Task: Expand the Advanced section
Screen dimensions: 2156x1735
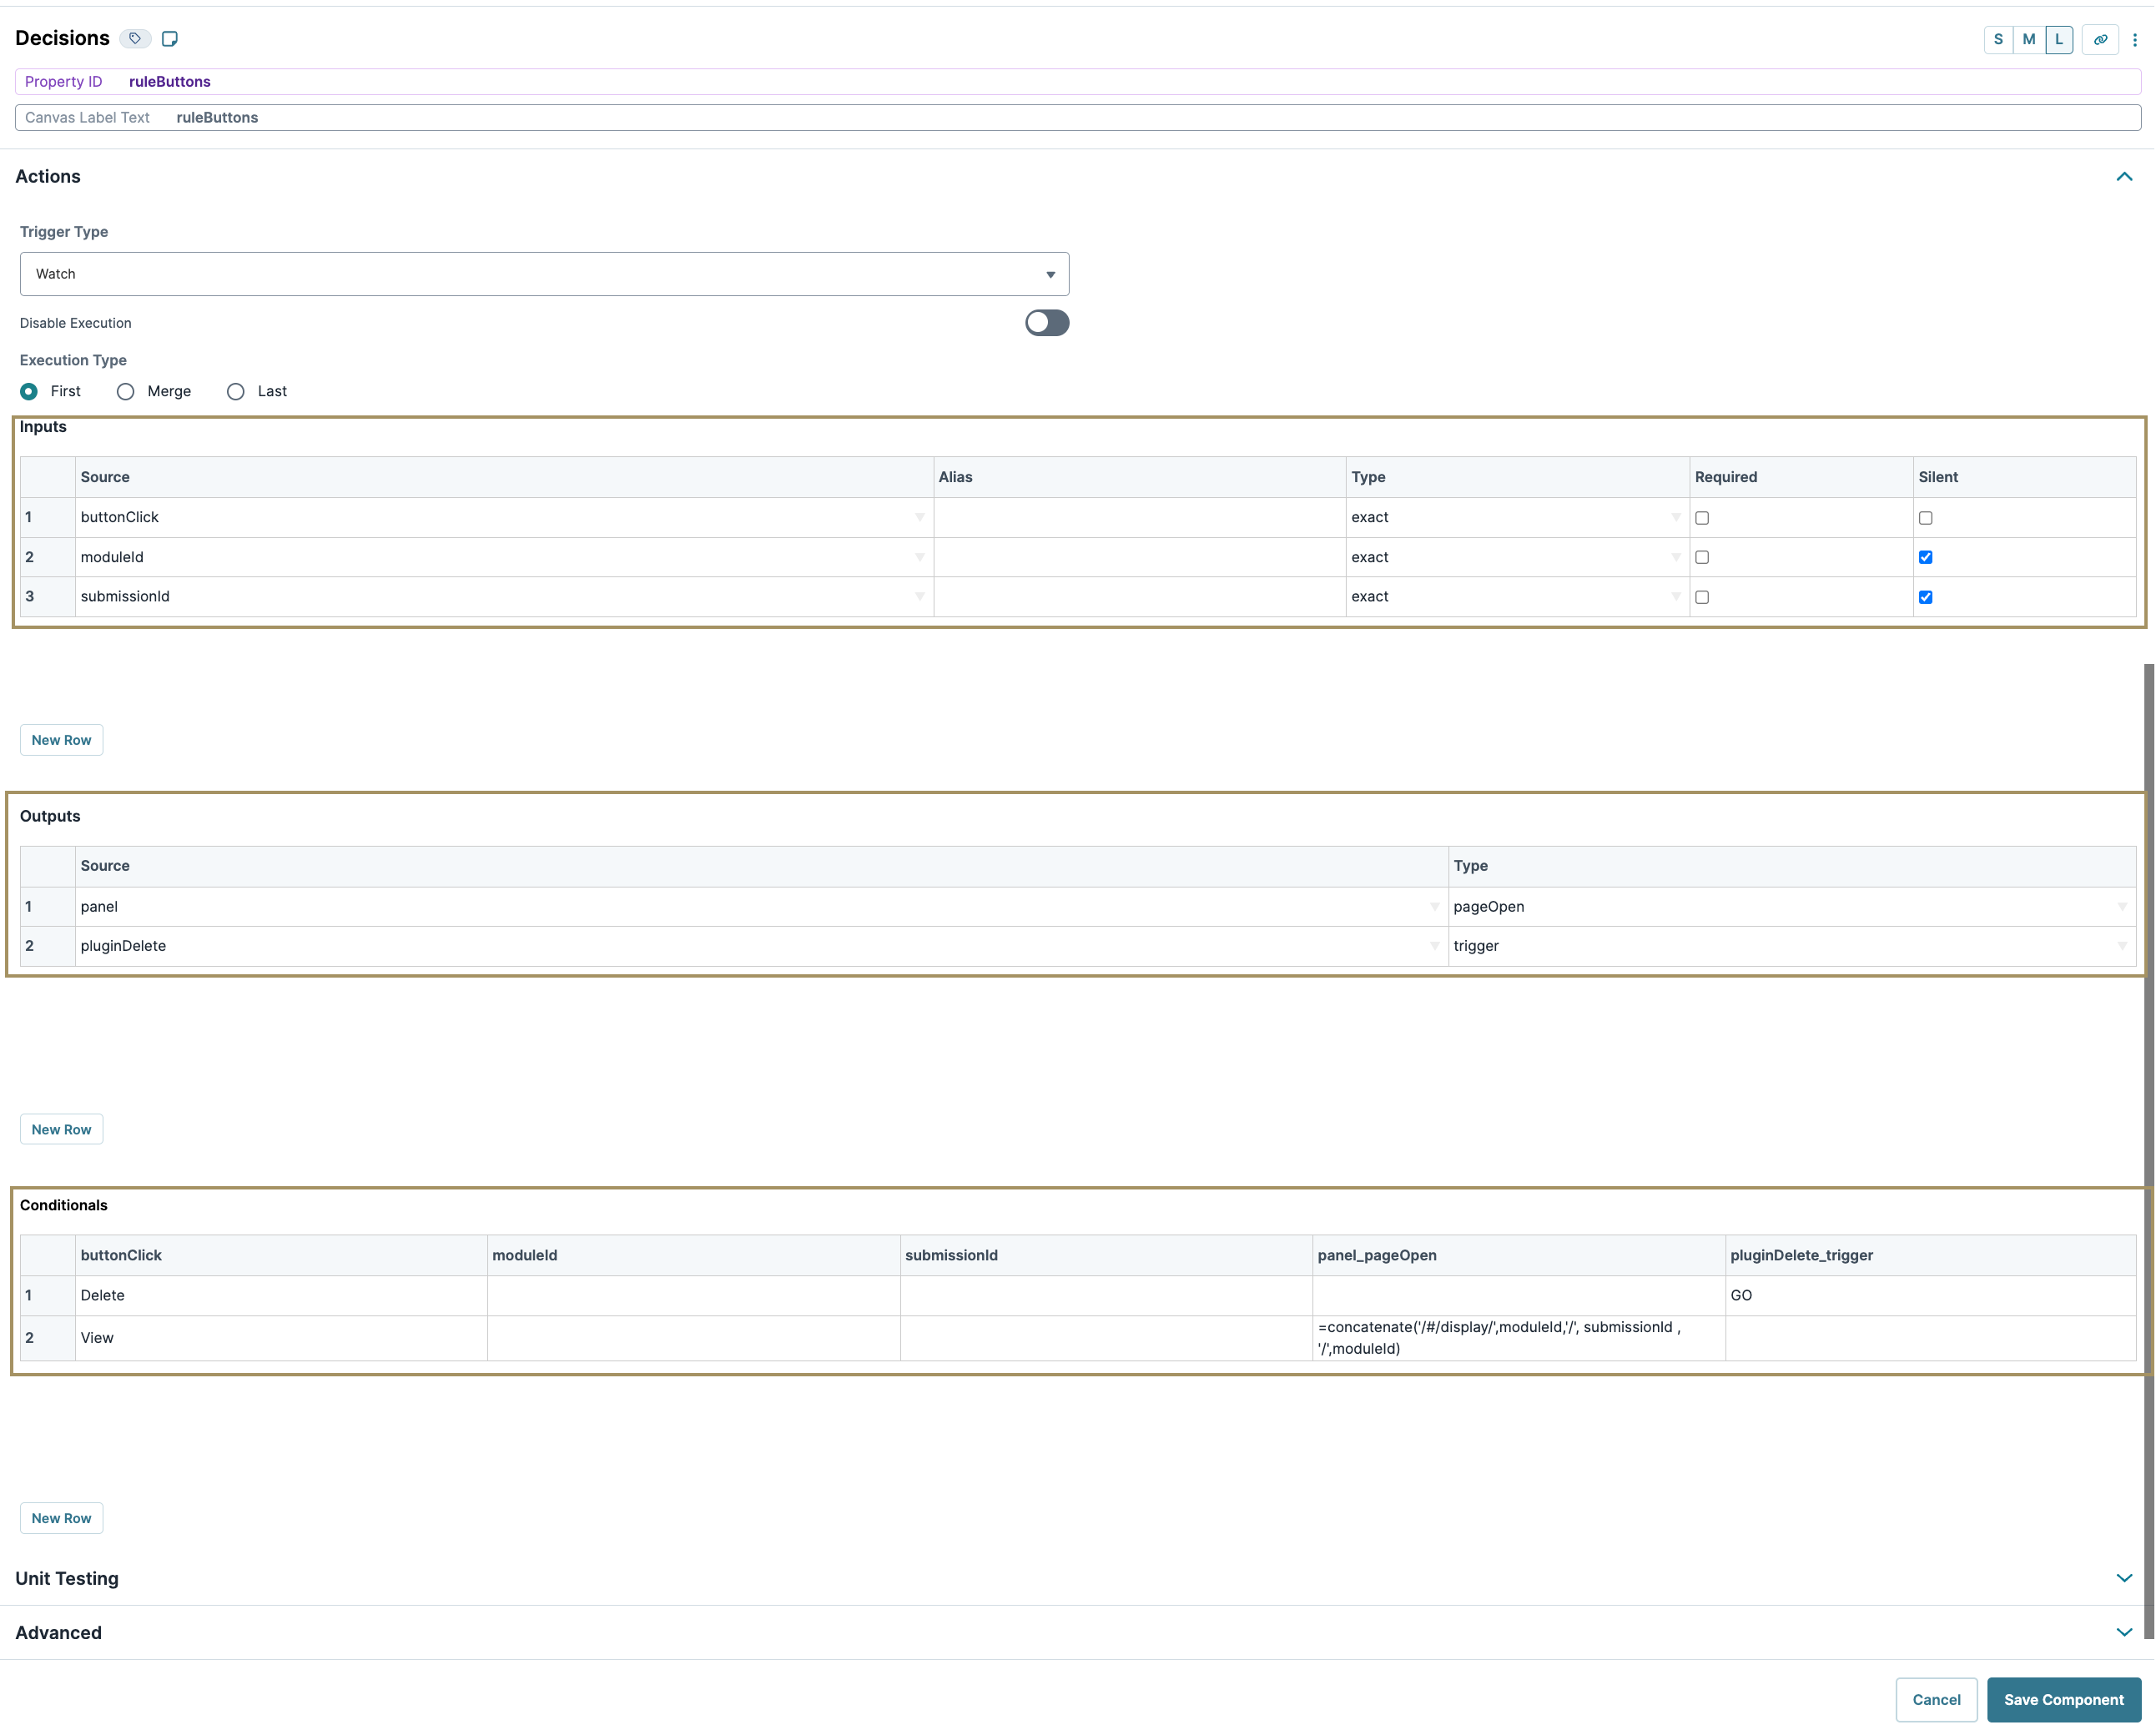Action: click(x=2125, y=1632)
